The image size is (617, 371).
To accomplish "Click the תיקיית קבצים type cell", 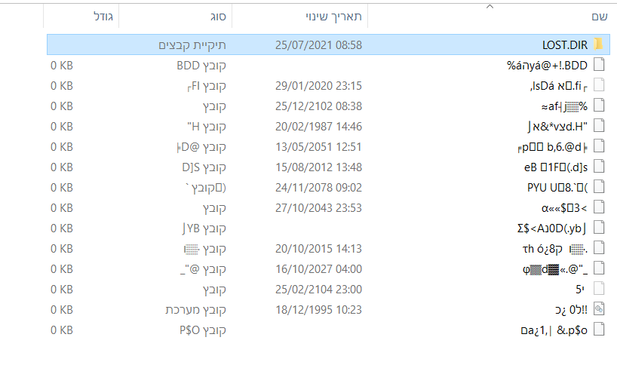I will 192,45.
